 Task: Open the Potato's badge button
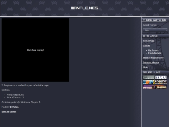161,82
